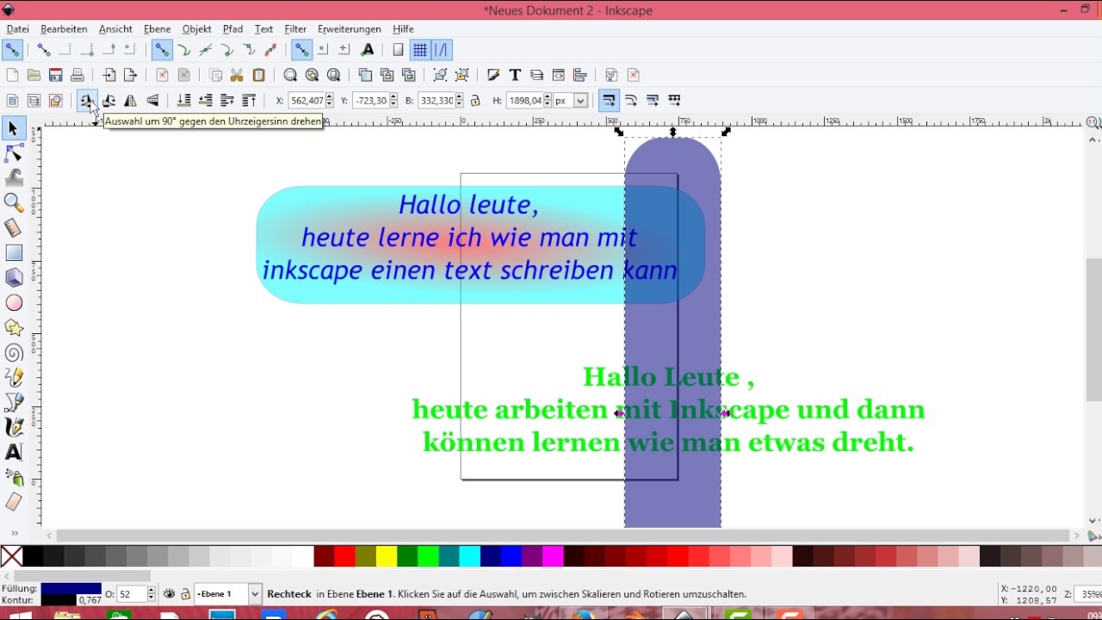Toggle snapping enable button
The image size is (1102, 620).
pos(12,50)
